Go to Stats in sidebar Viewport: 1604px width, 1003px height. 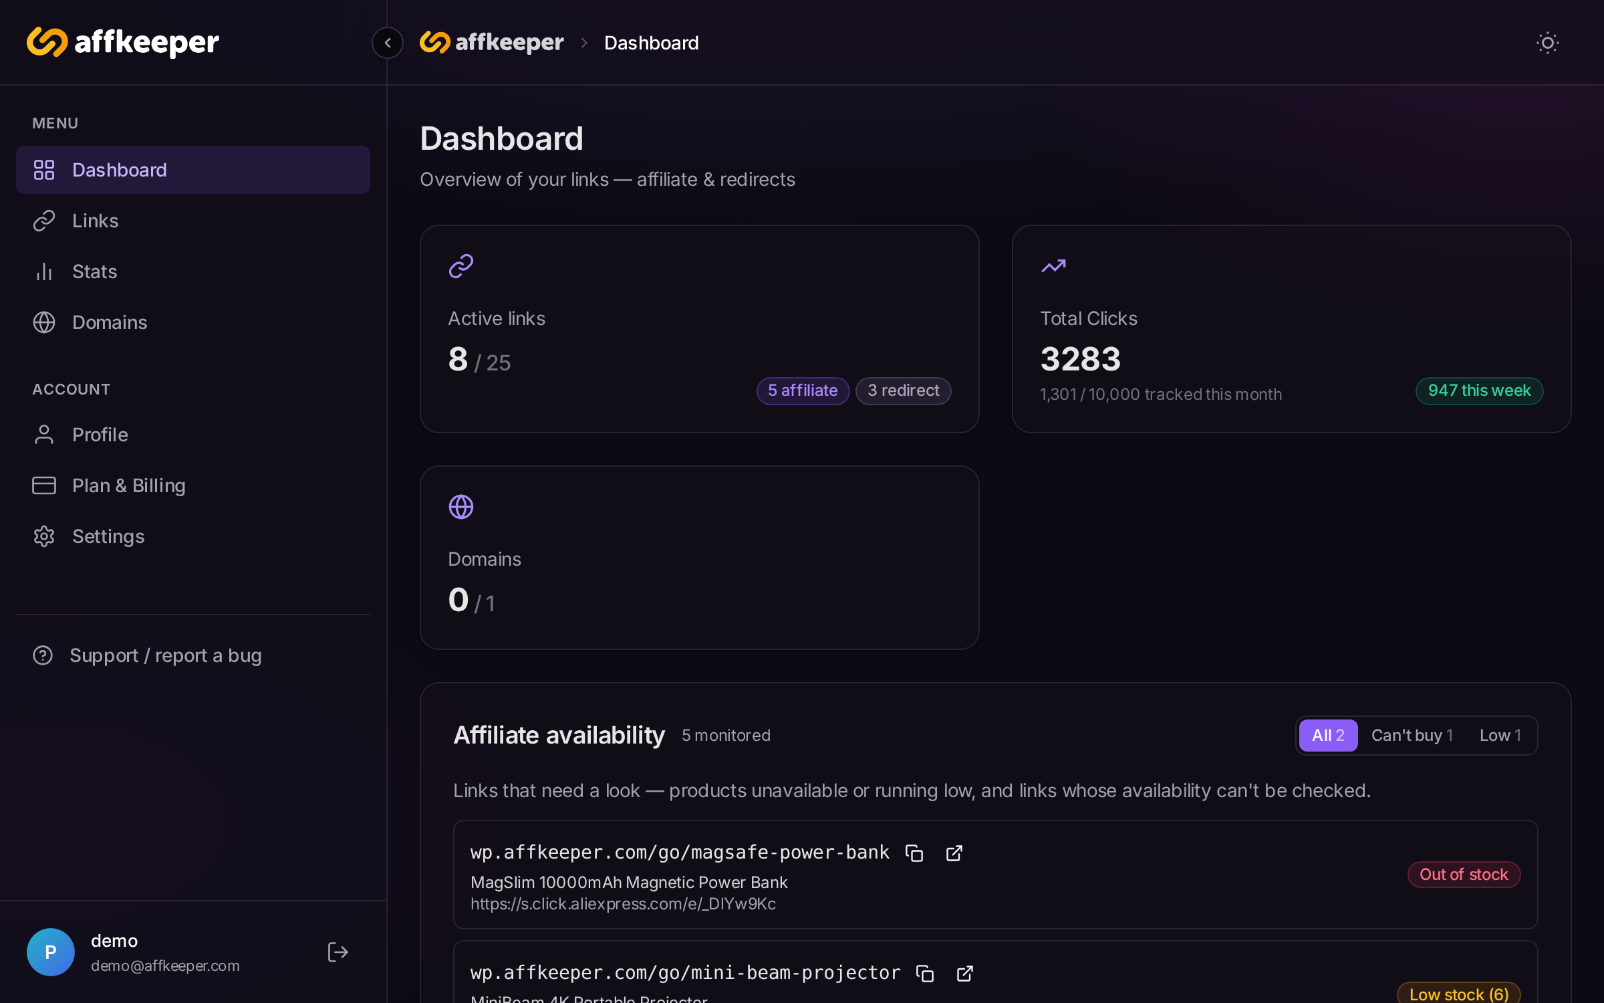(x=193, y=271)
